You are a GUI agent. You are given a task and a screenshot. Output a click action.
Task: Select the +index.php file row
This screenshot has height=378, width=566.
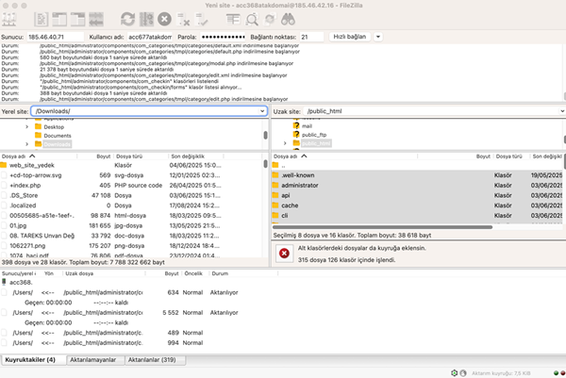click(x=131, y=185)
